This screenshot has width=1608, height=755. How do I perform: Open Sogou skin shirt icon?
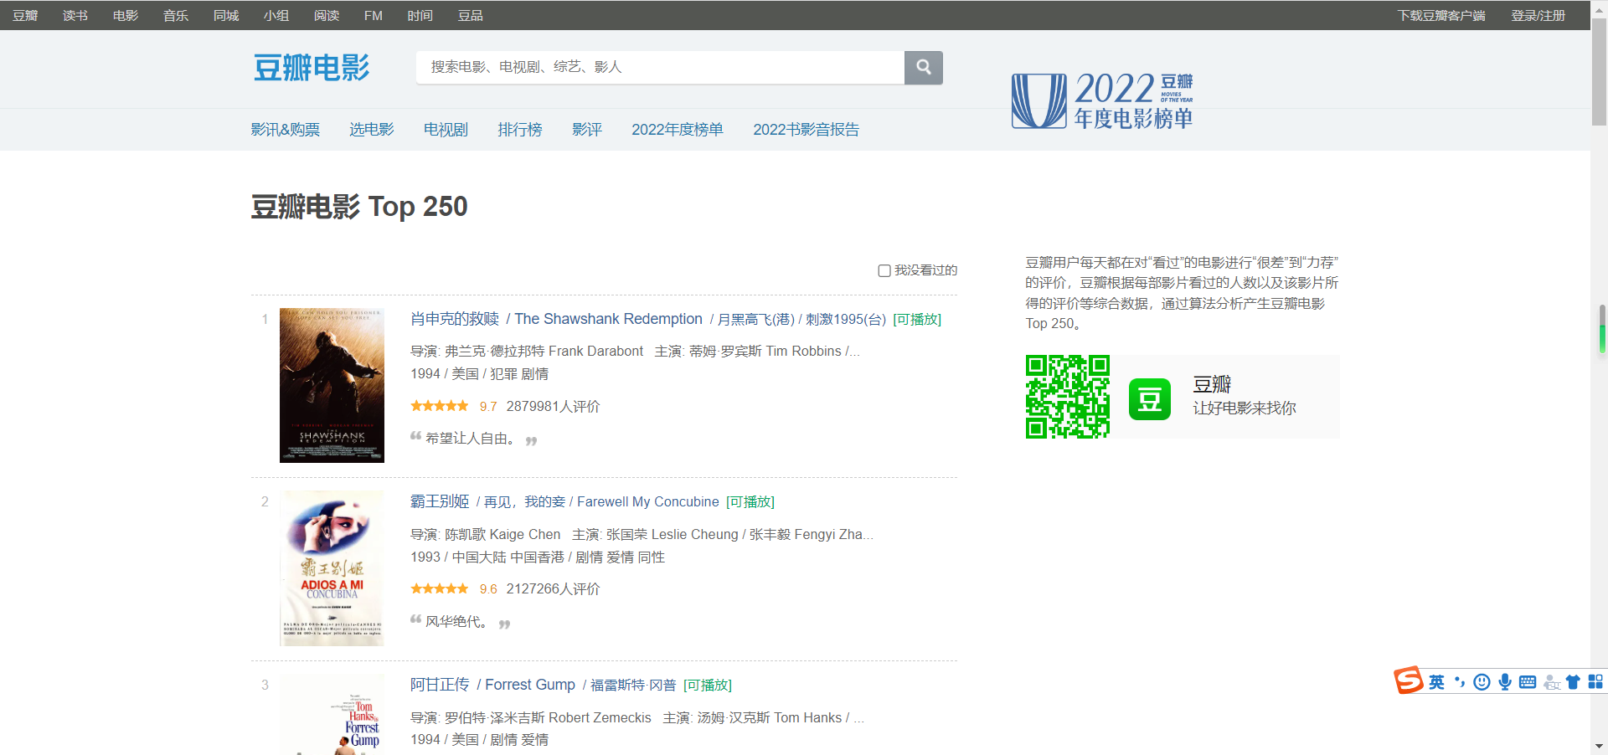(x=1573, y=682)
